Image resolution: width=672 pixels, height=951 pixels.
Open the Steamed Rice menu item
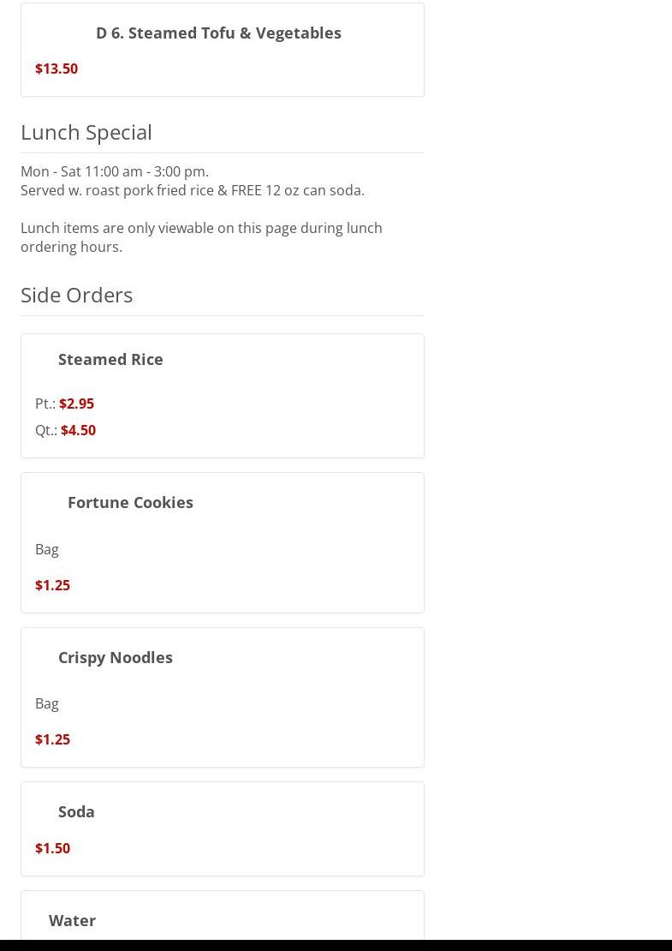tap(110, 359)
